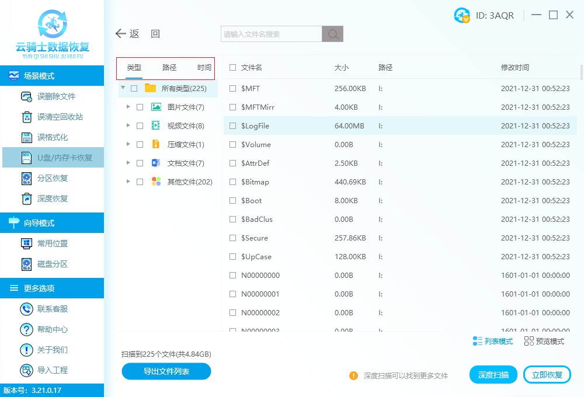Select the N00000002 file name
Image resolution: width=584 pixels, height=397 pixels.
tap(260, 312)
